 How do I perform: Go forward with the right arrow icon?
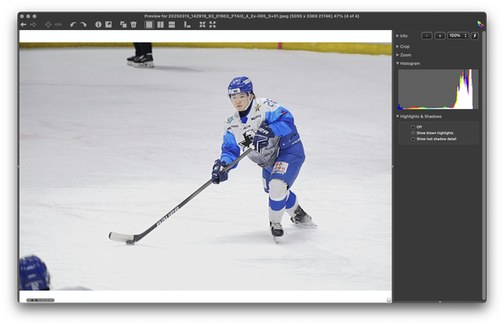click(33, 24)
